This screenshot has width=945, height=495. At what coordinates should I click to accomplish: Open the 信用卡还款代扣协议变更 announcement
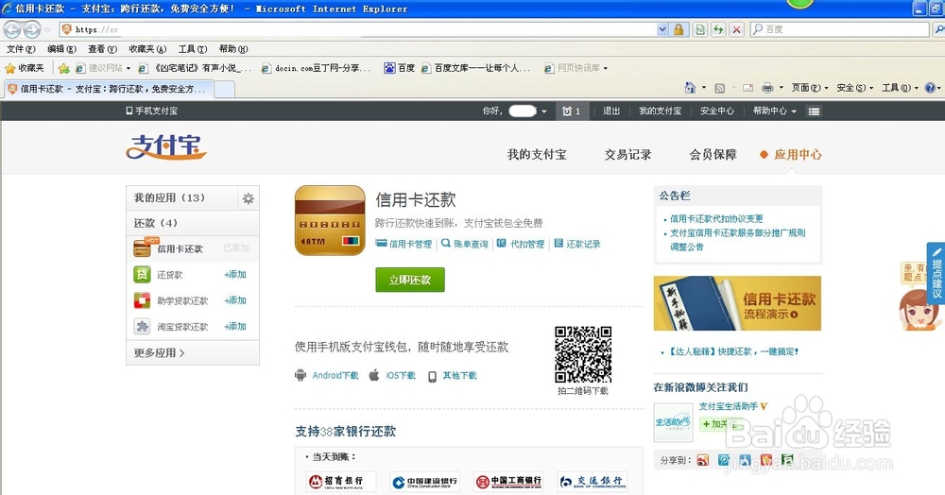coord(716,218)
